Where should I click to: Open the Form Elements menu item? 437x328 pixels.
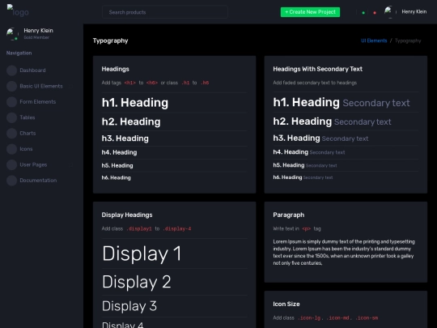click(37, 102)
